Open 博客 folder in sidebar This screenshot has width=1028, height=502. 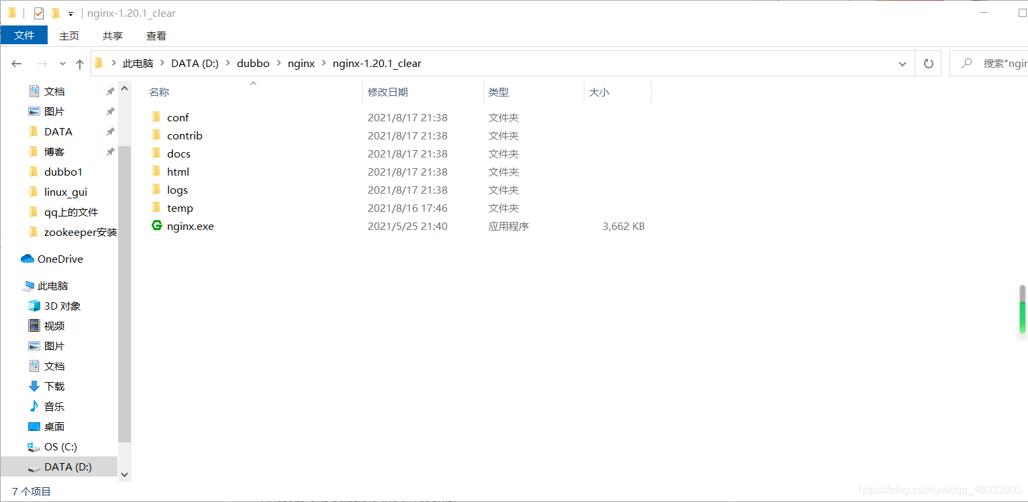[54, 151]
